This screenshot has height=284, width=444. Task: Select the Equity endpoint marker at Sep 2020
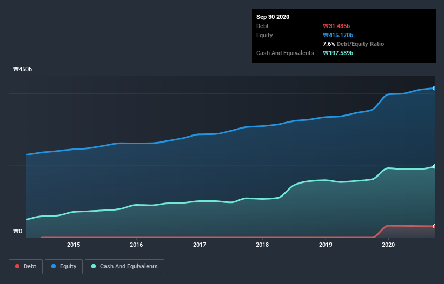[x=434, y=88]
